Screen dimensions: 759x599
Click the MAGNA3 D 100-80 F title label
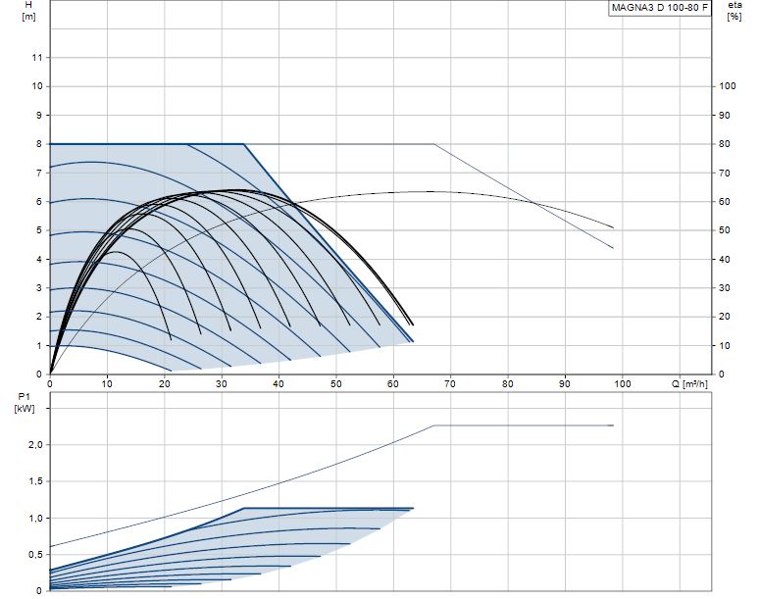point(659,7)
